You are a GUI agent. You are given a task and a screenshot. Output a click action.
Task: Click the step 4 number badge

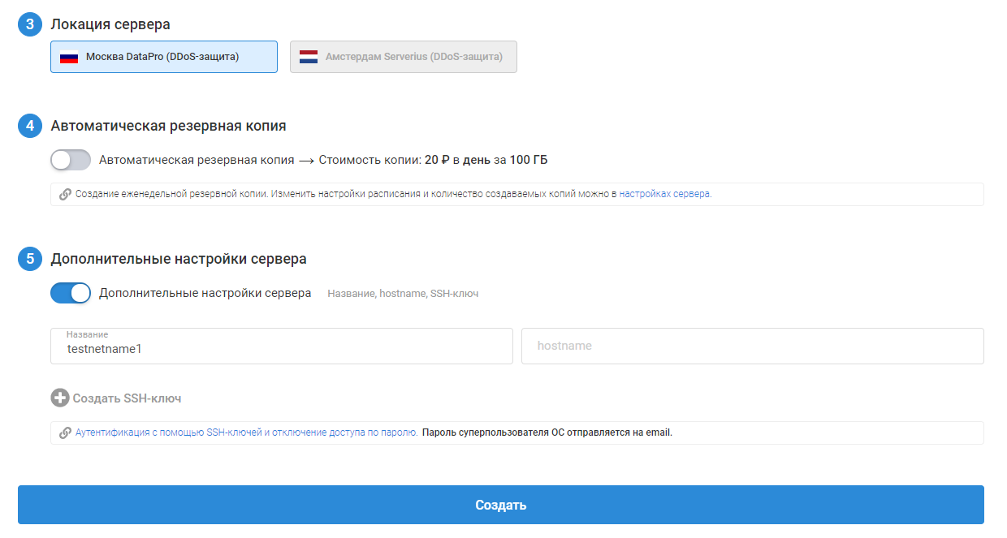pos(30,126)
